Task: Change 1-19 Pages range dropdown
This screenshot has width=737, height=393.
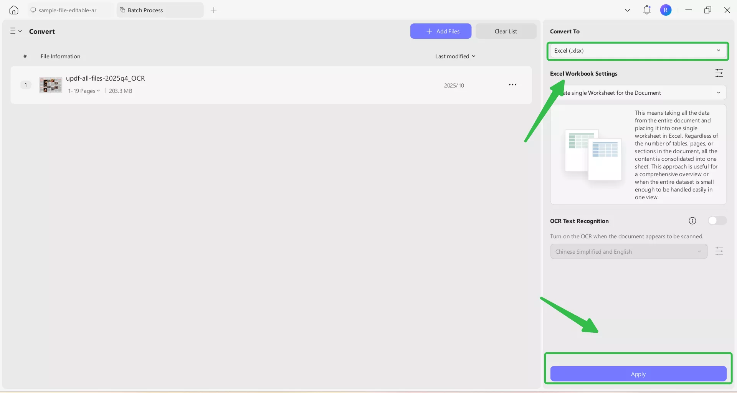Action: 84,91
